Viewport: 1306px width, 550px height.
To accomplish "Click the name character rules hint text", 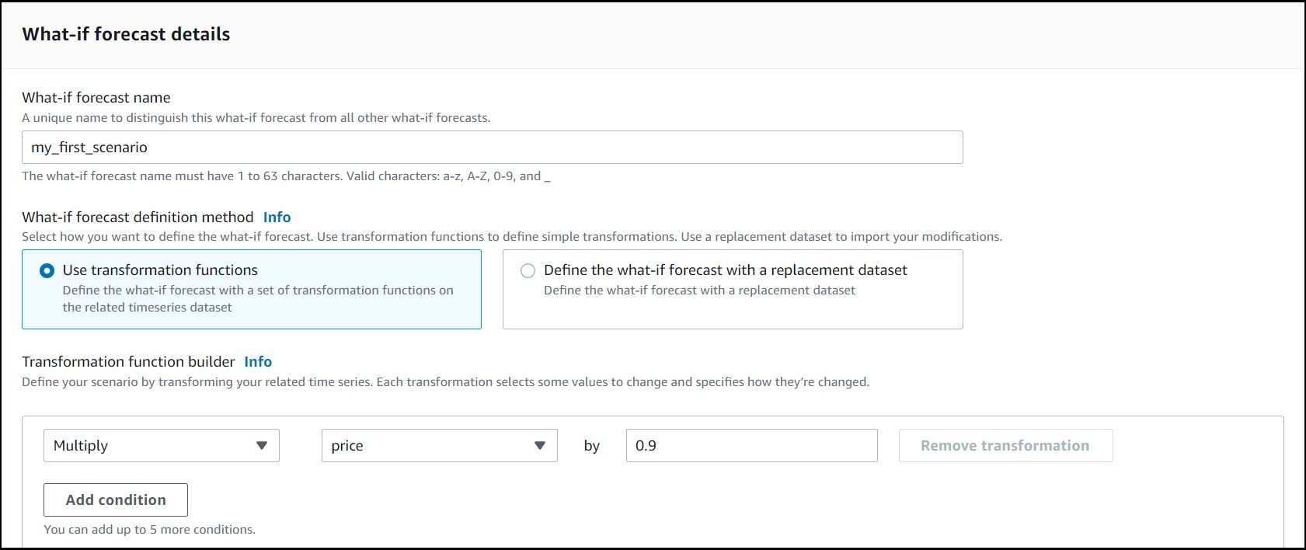I will click(286, 176).
